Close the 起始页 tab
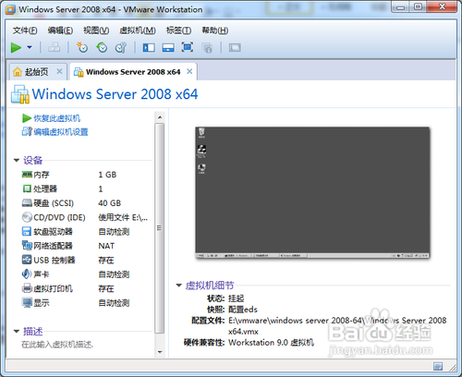Screen dimensions: 462x377 59,71
